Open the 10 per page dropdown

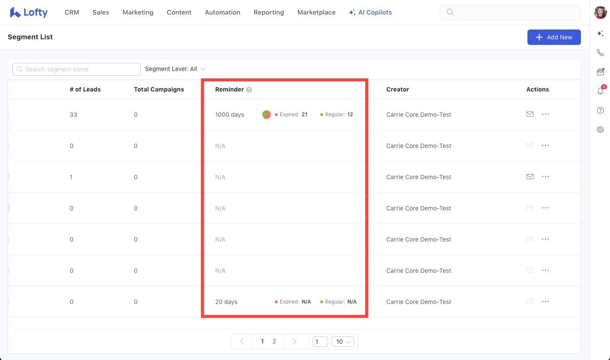tap(343, 342)
